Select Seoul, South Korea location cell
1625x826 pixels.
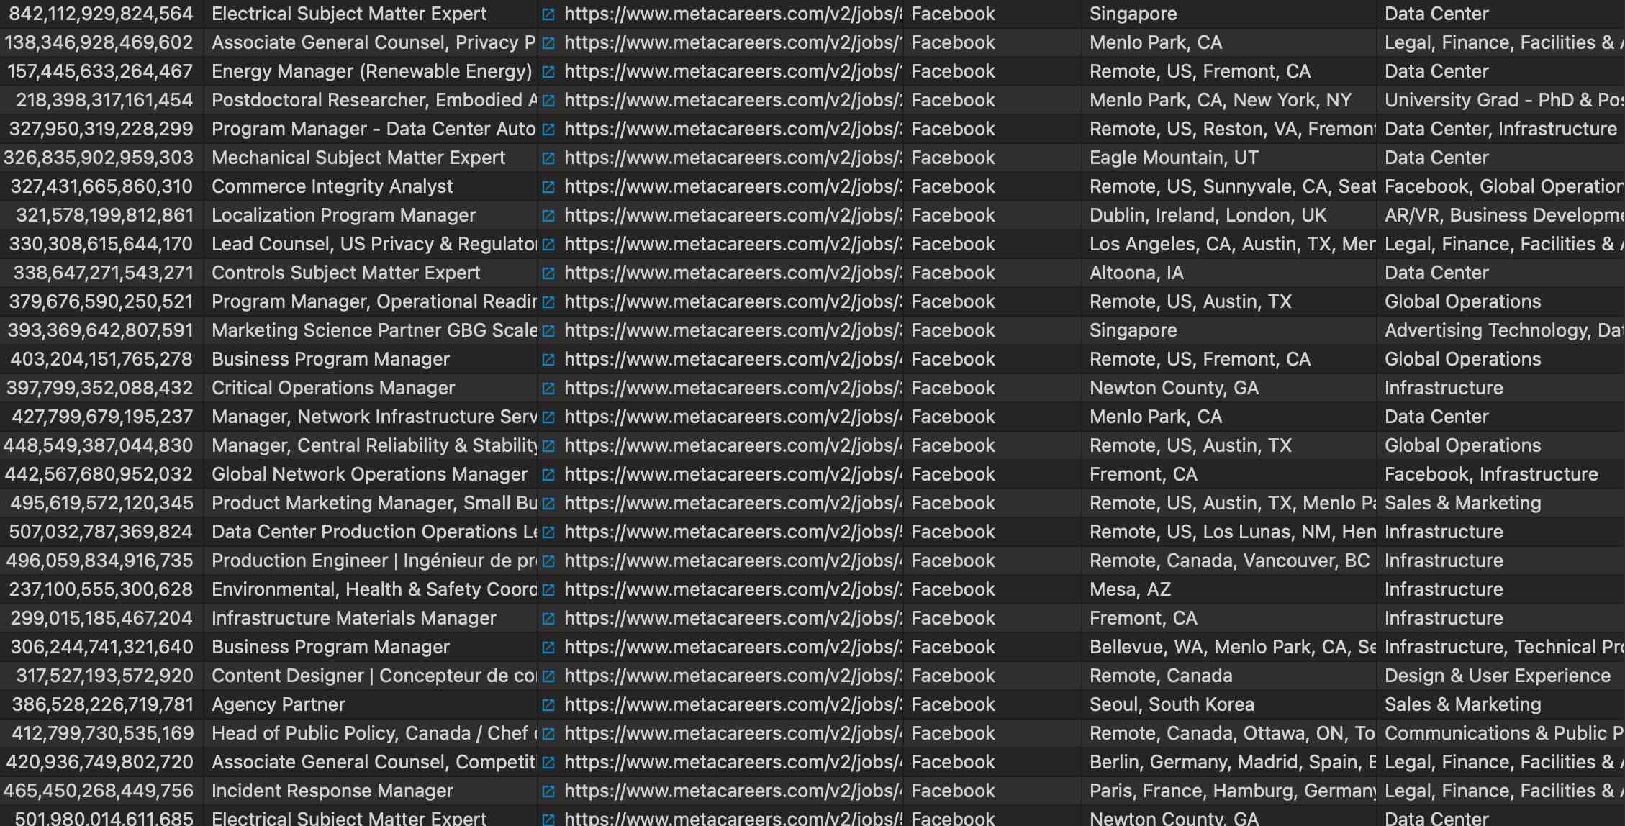(1172, 704)
